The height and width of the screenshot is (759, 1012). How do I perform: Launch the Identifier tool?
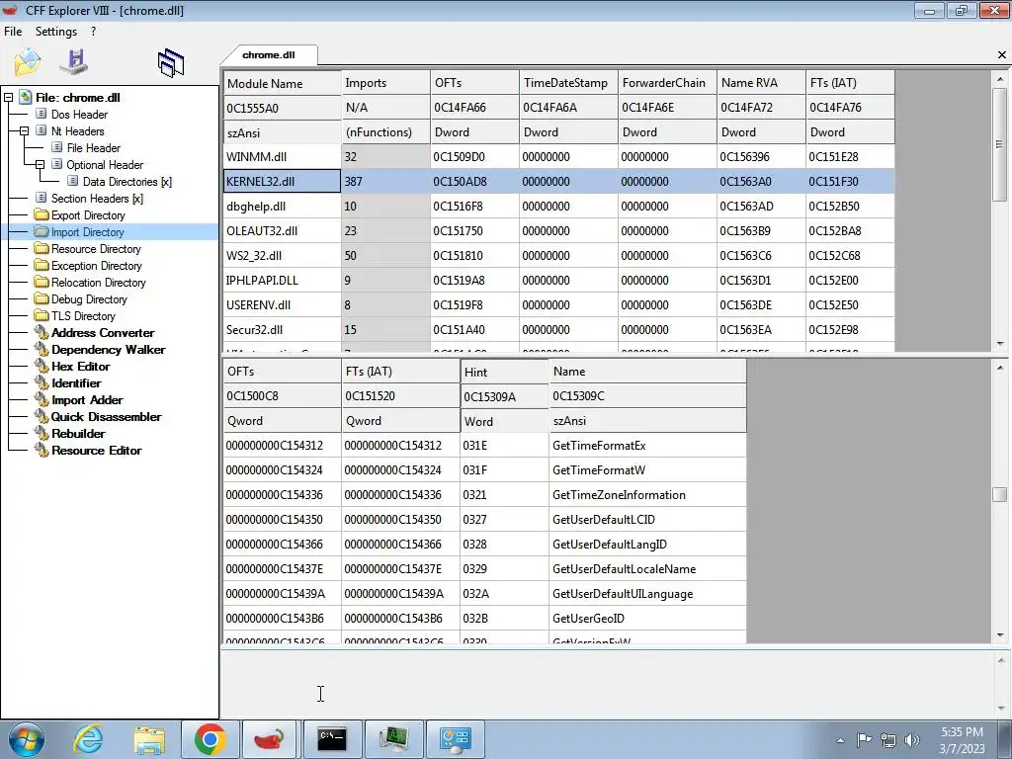click(76, 382)
